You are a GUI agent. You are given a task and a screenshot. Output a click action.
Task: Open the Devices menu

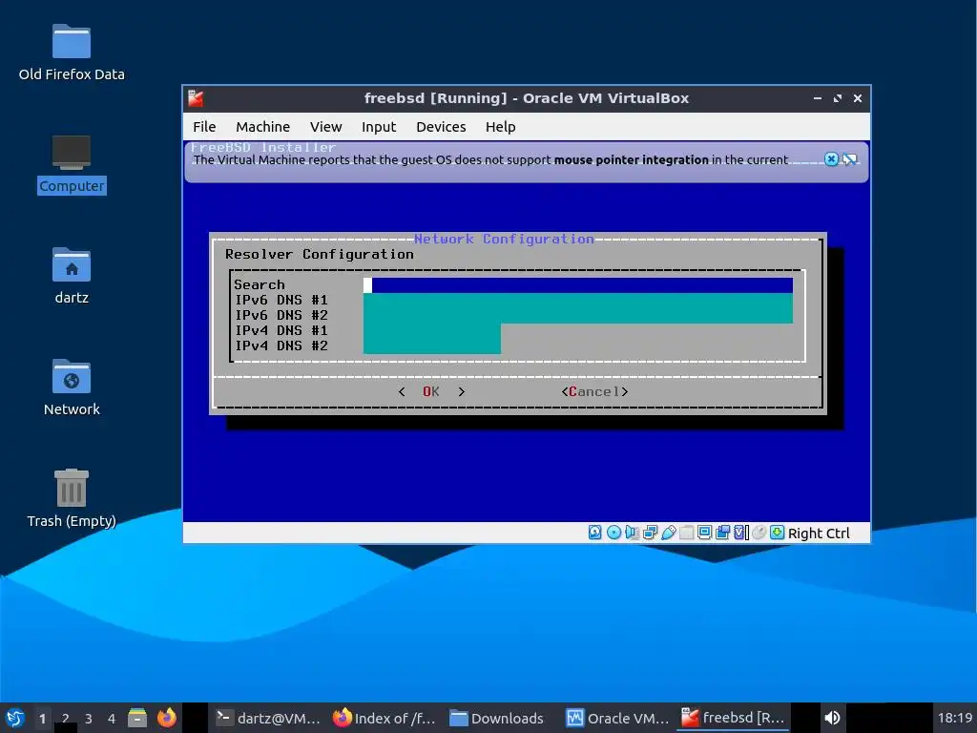coord(441,127)
